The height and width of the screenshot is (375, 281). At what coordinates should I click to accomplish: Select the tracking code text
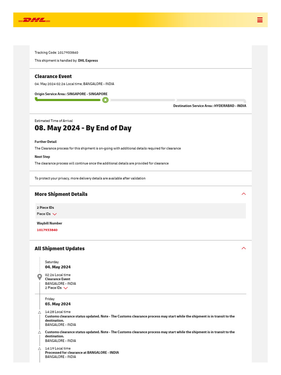click(56, 53)
